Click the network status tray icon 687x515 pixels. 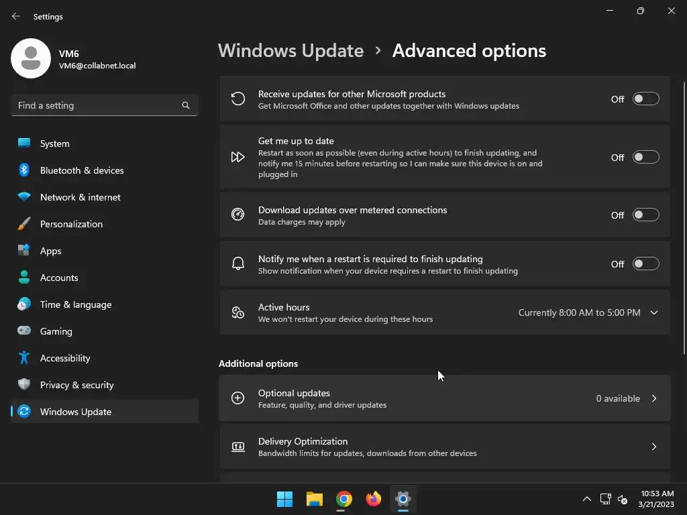click(x=606, y=499)
